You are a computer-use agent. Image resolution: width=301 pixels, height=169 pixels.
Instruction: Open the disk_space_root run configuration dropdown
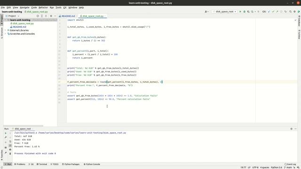pyautogui.click(x=224, y=12)
